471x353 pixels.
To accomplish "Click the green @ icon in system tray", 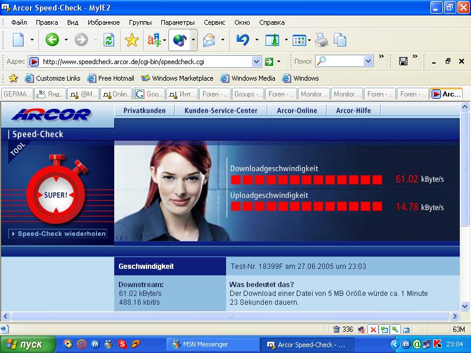I will click(x=417, y=344).
